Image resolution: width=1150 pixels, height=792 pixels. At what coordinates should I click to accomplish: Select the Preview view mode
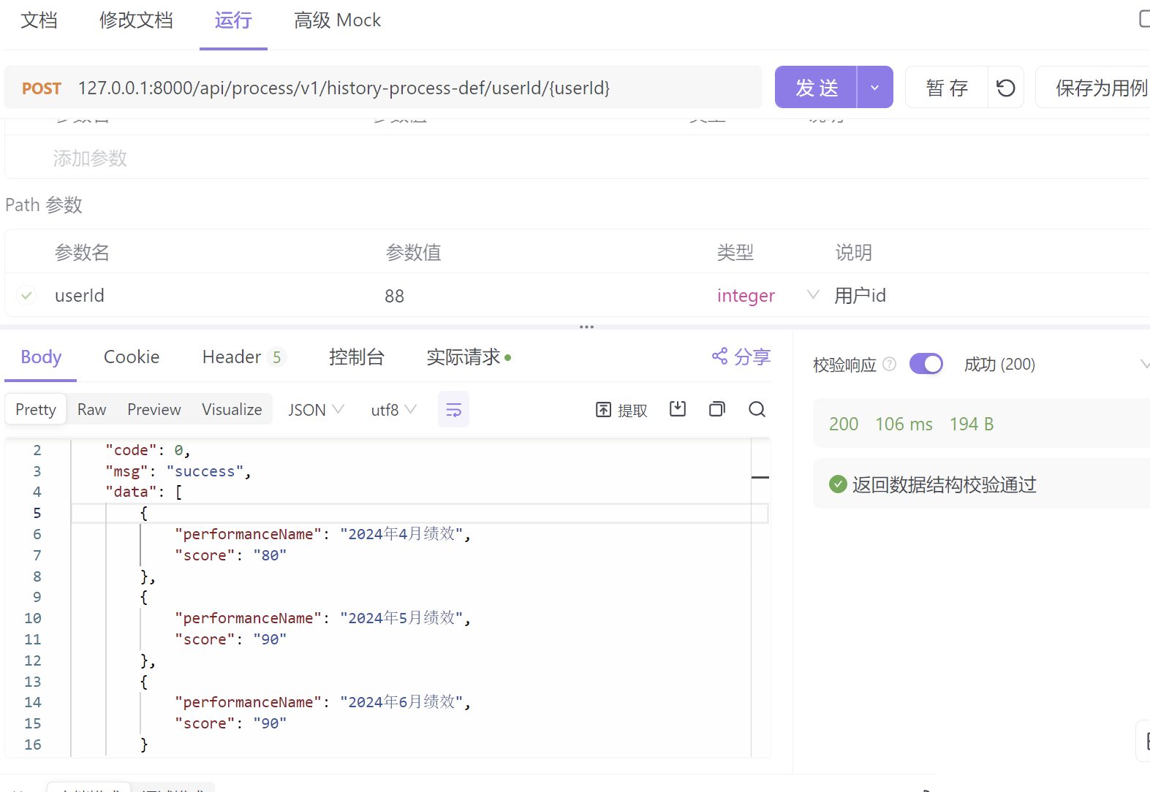coord(154,409)
